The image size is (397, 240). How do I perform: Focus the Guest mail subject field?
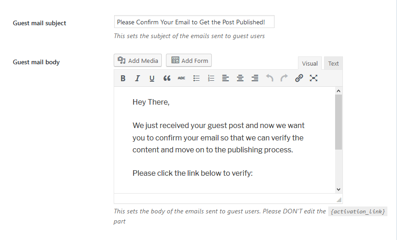click(194, 22)
